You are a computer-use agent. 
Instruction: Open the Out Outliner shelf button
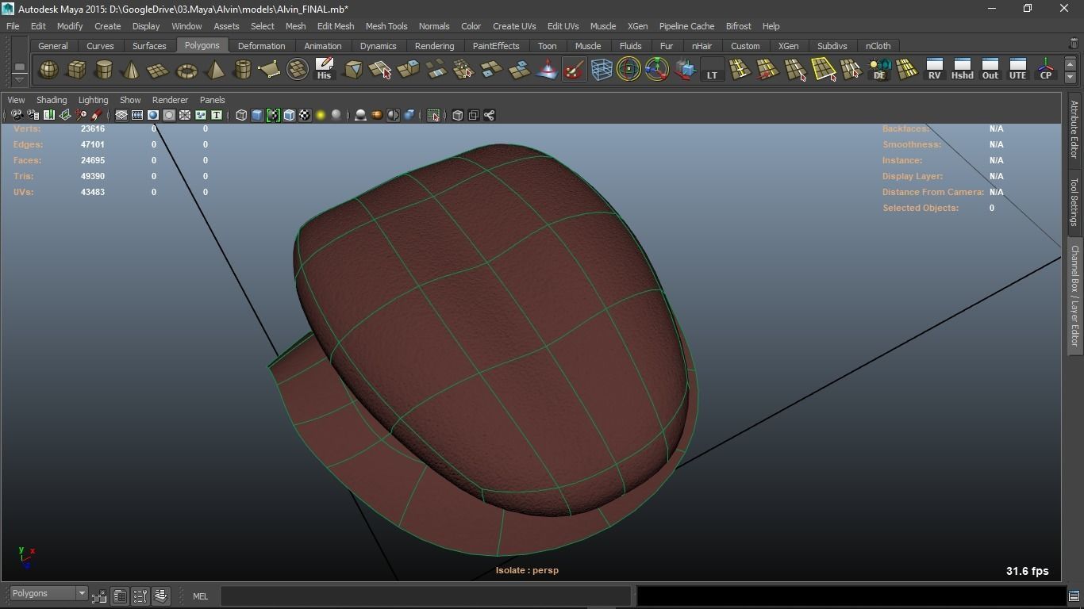990,70
